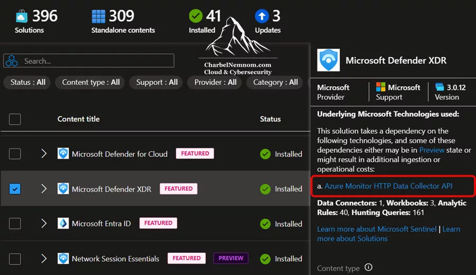The width and height of the screenshot is (476, 275).
Task: Follow the Preview link in description
Action: pyautogui.click(x=432, y=150)
